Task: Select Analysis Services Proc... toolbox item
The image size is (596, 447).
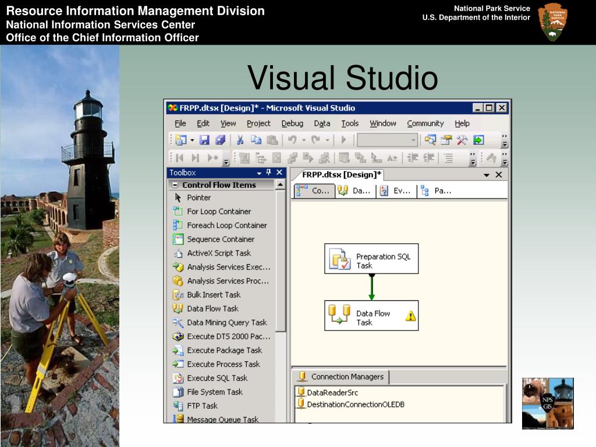Action: 221,281
